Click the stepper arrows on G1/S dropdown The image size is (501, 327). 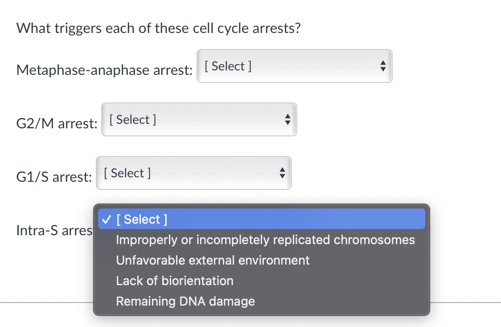(x=282, y=173)
